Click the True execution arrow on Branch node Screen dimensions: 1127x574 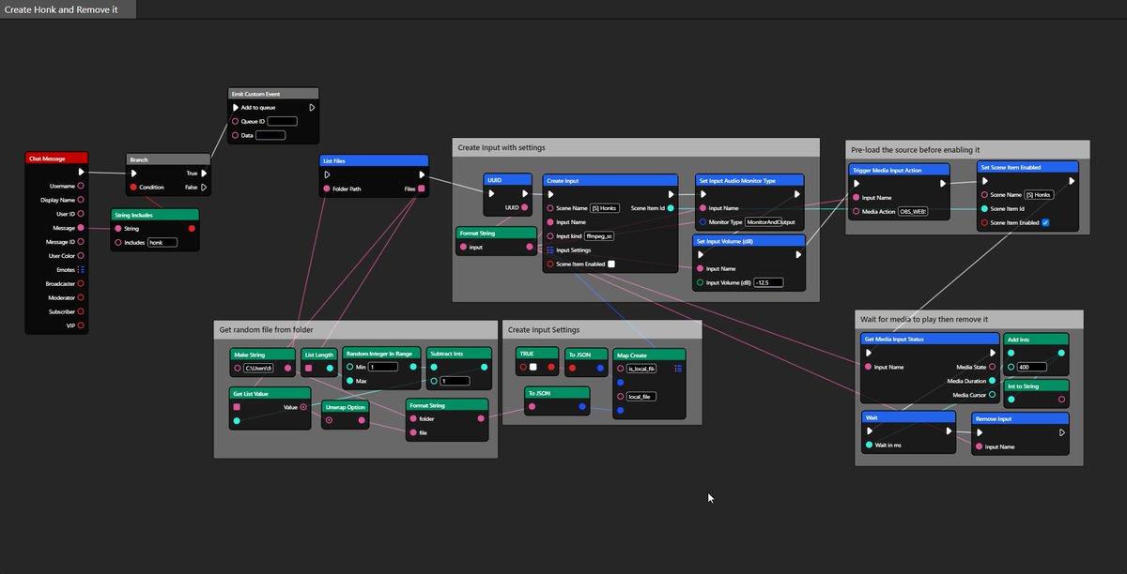203,173
